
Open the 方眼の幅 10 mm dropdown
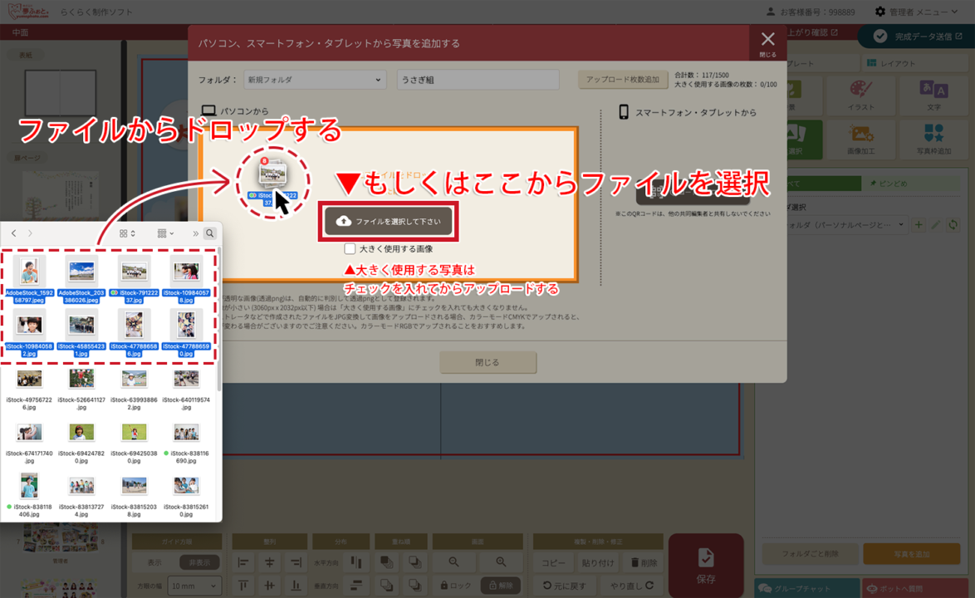pyautogui.click(x=194, y=586)
